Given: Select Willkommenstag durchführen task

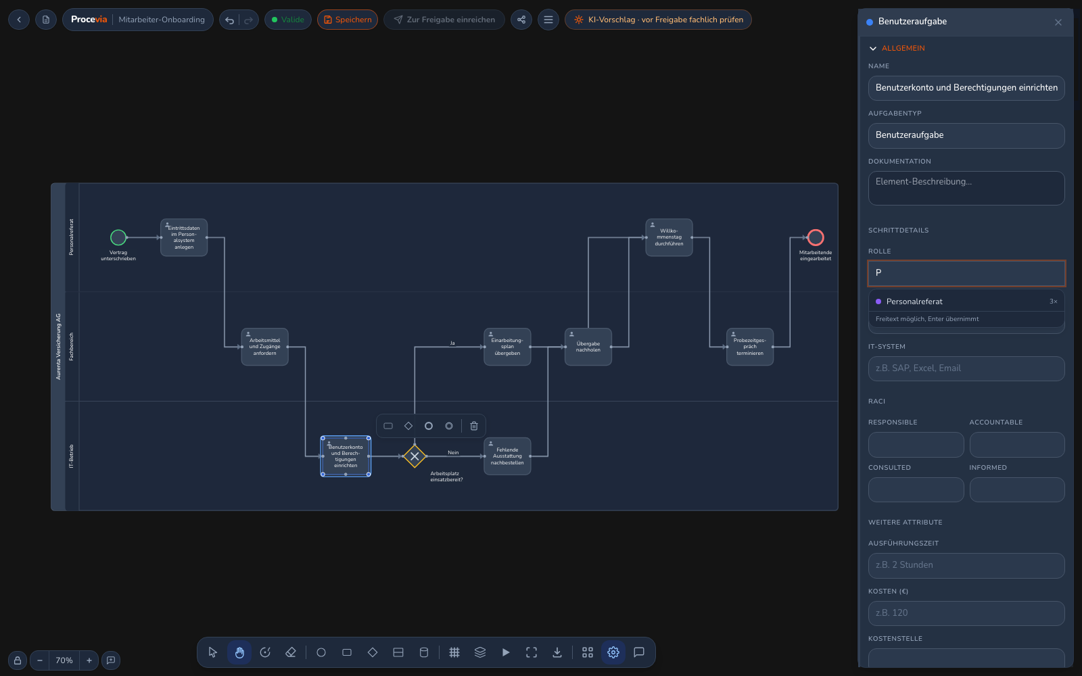Looking at the screenshot, I should pos(669,237).
